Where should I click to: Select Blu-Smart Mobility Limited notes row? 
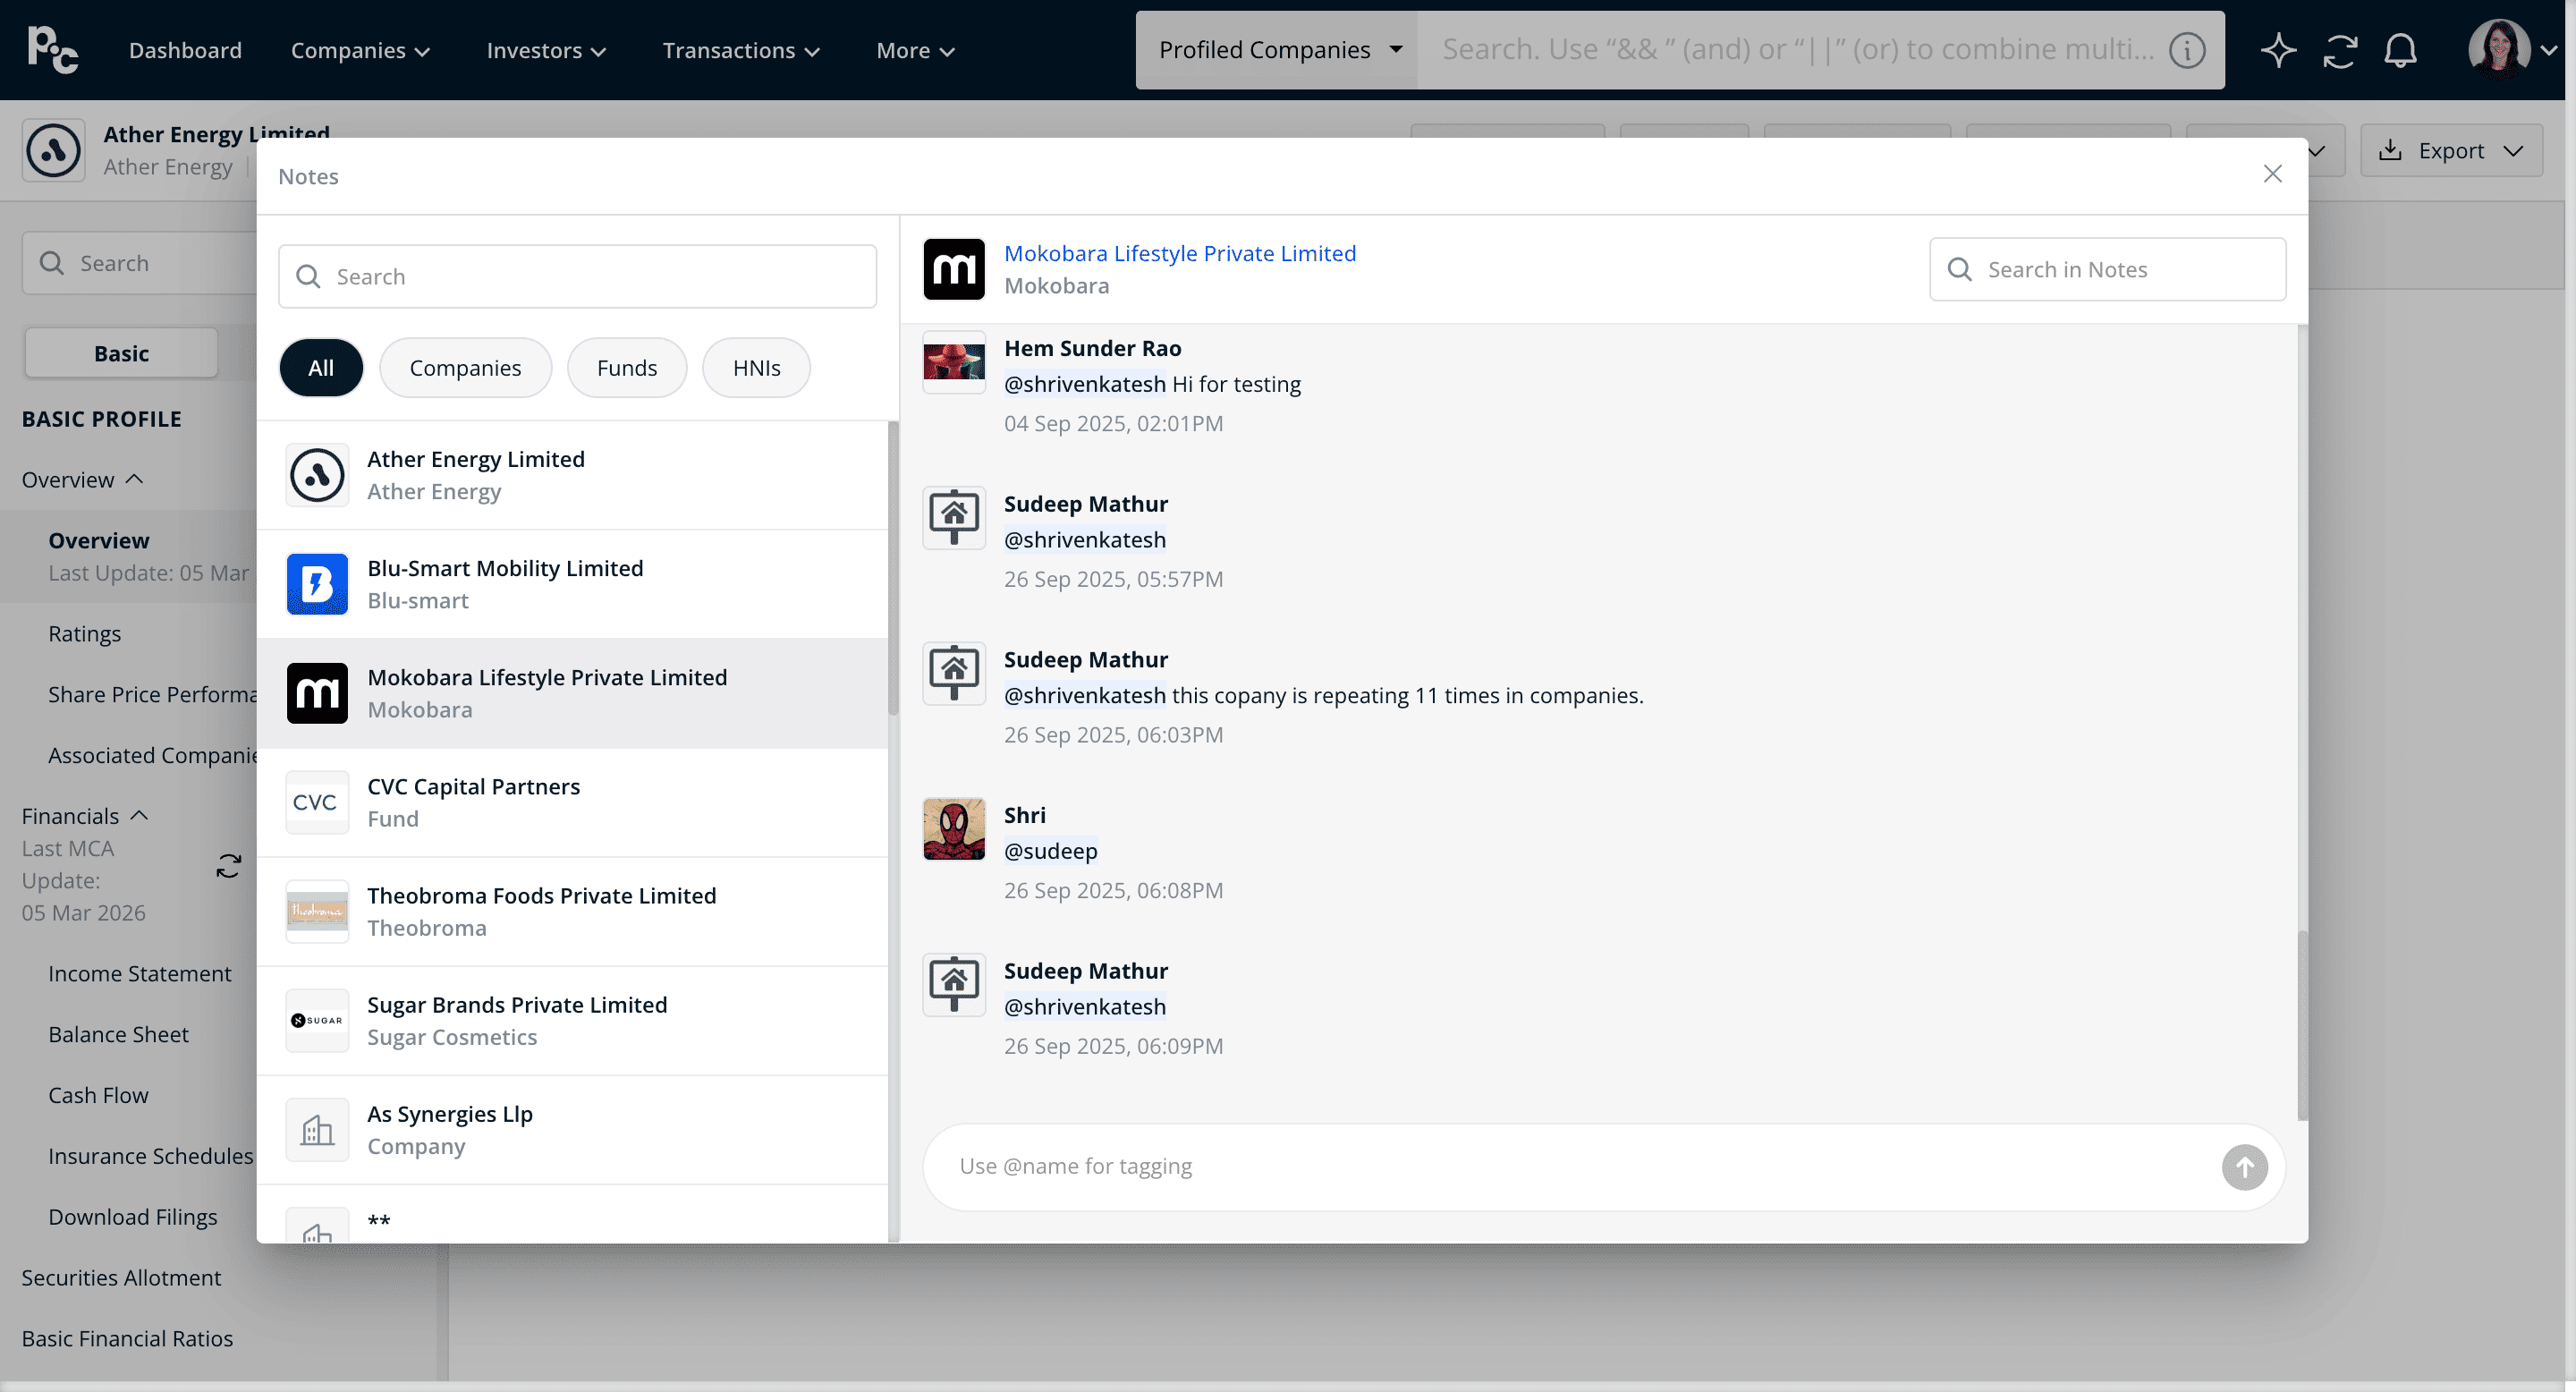(x=572, y=584)
